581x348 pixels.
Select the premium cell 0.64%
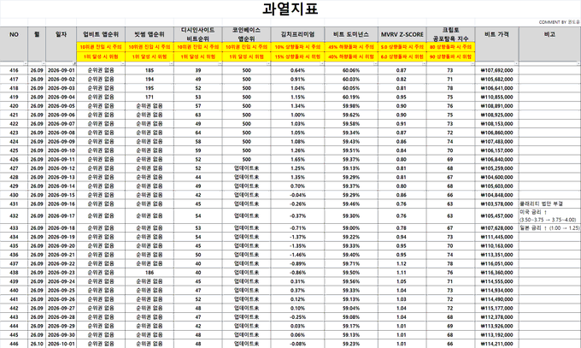[x=297, y=70]
